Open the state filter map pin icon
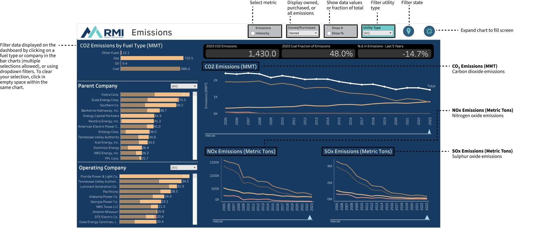The image size is (540, 231). click(408, 31)
